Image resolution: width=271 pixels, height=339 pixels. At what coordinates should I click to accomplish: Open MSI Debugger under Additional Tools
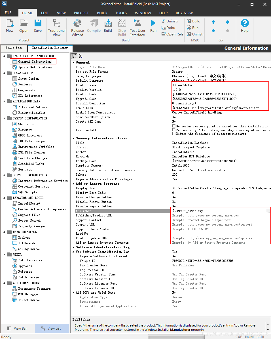[26, 294]
